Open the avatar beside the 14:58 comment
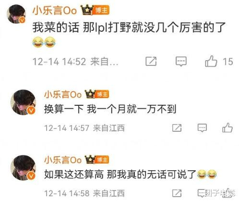Screen dimensions: 239x202 24,168
